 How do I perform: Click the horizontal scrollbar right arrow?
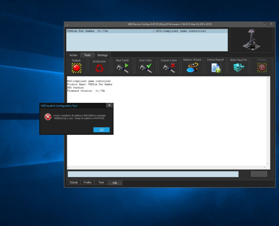coord(264,167)
